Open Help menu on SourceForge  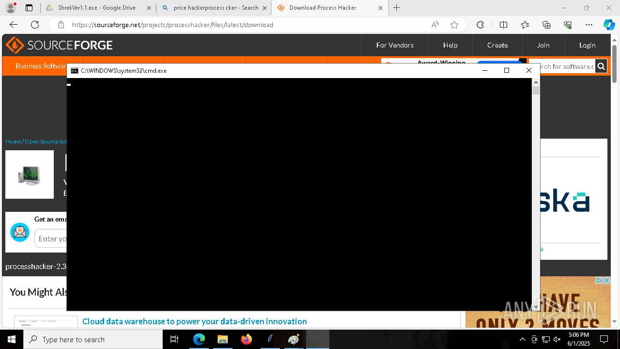click(450, 45)
